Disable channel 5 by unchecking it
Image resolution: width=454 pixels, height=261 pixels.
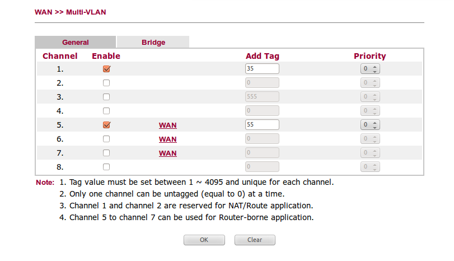click(x=106, y=125)
